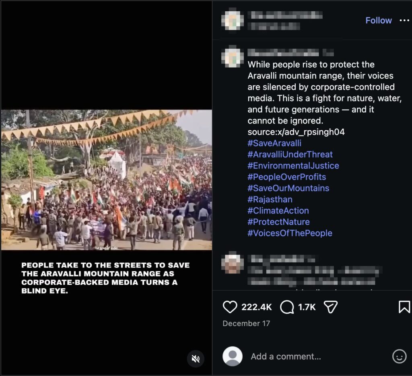412x376 pixels.
Task: Unmute the video sound
Action: (196, 359)
